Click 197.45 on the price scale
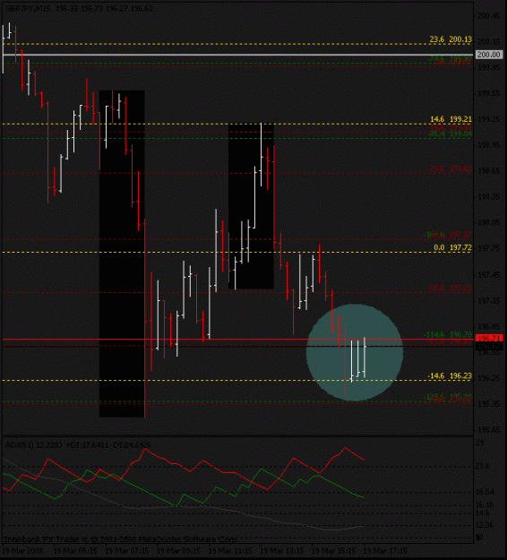507x560 pixels. [489, 275]
